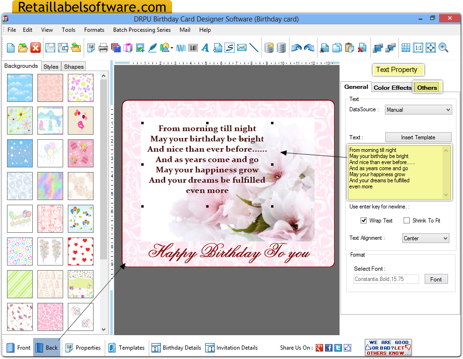The width and height of the screenshot is (463, 359).
Task: Select the text tool marked with letter A
Action: (206, 47)
